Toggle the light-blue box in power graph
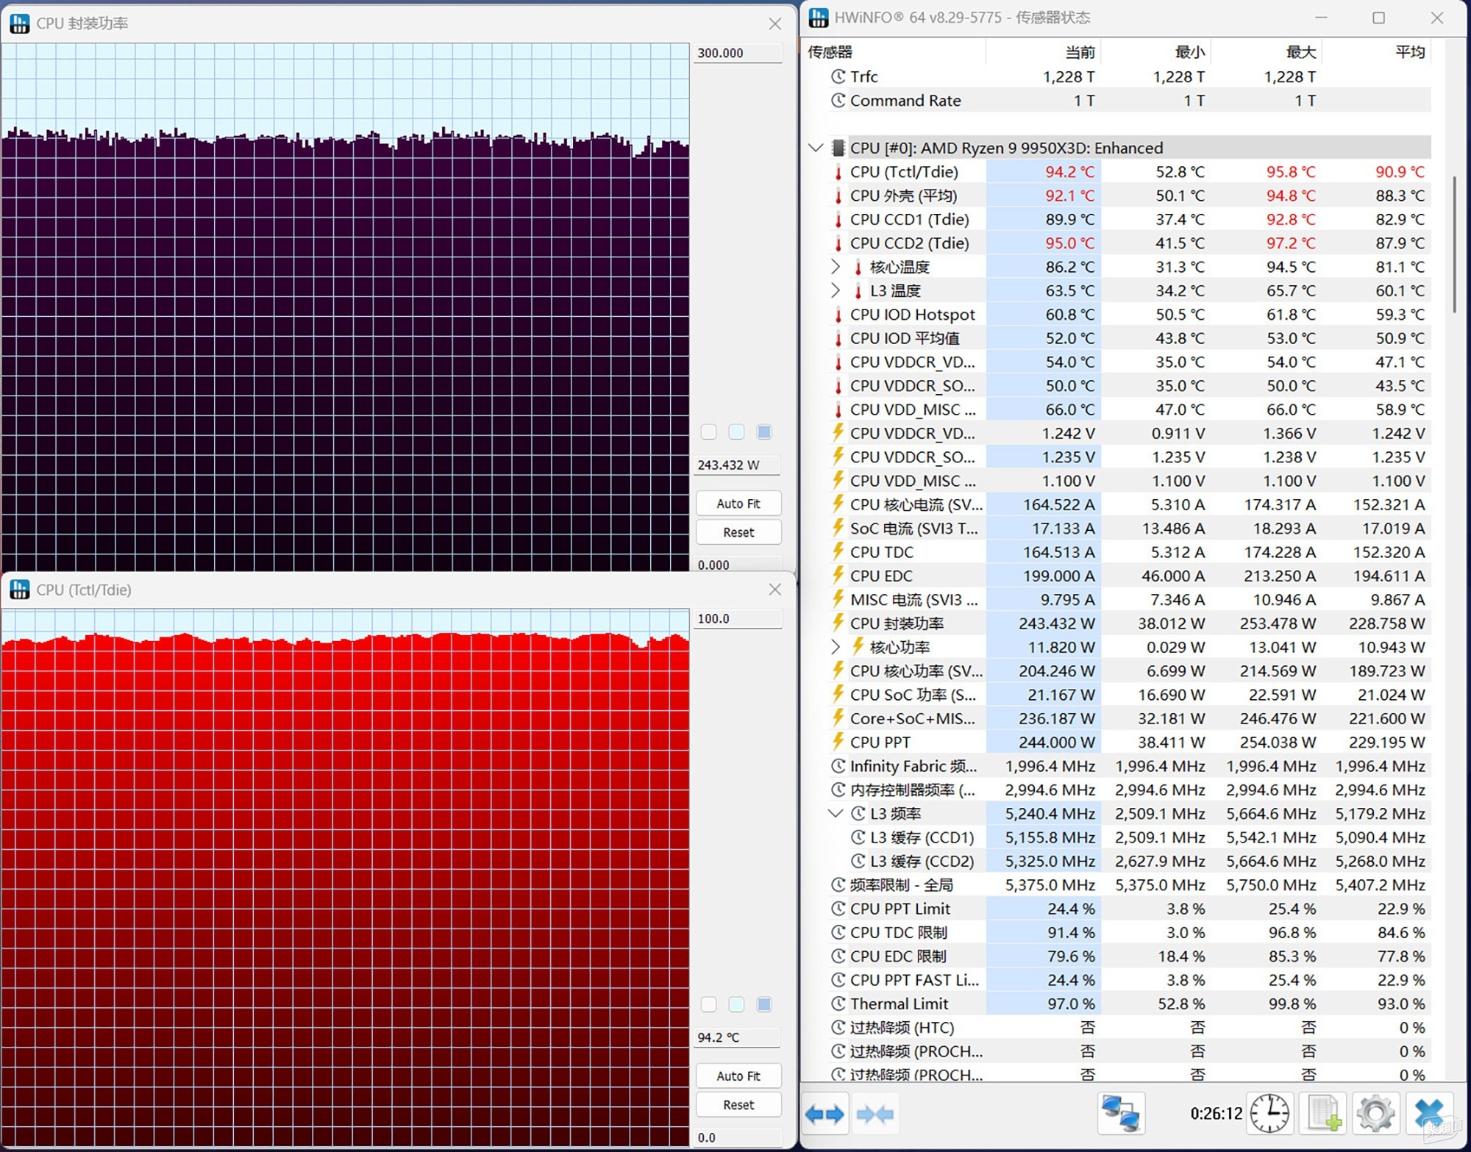 (736, 432)
